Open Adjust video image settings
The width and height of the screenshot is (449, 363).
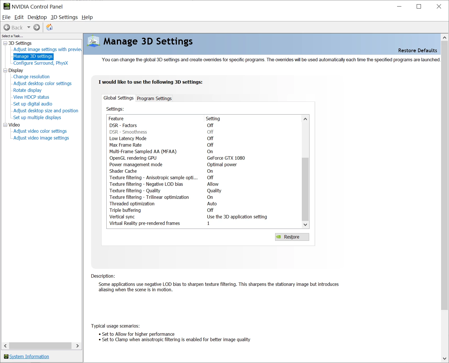(x=41, y=138)
